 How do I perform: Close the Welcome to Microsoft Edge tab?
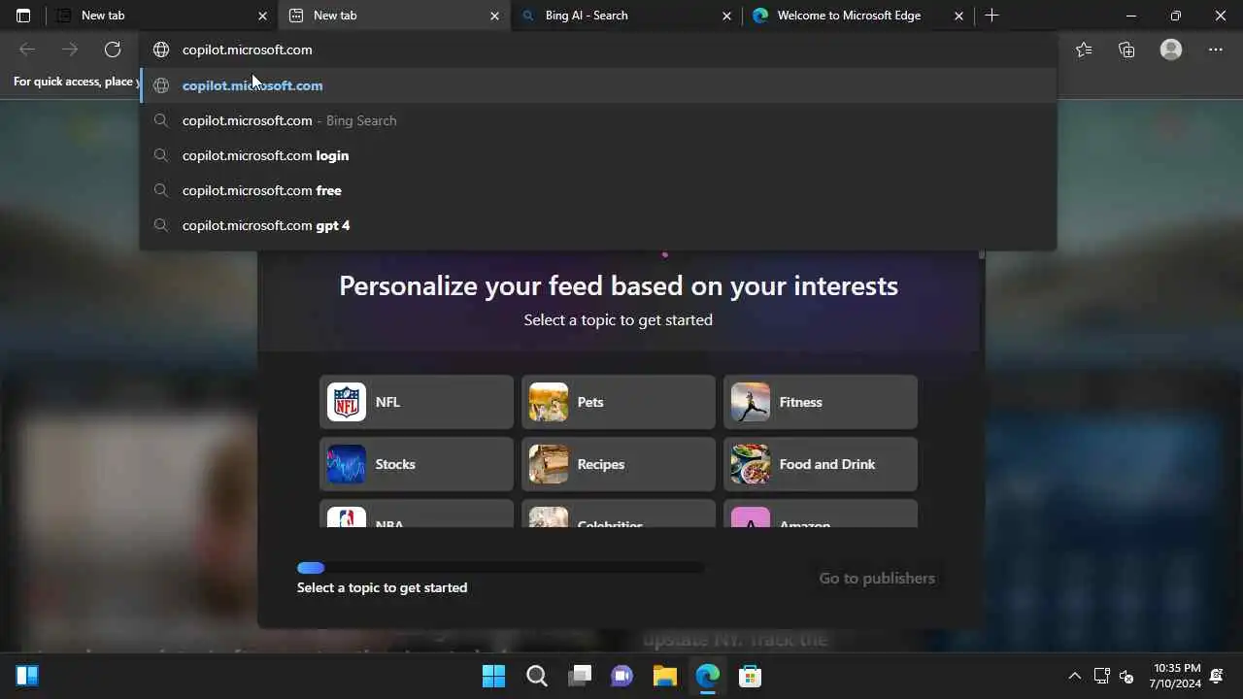click(958, 16)
